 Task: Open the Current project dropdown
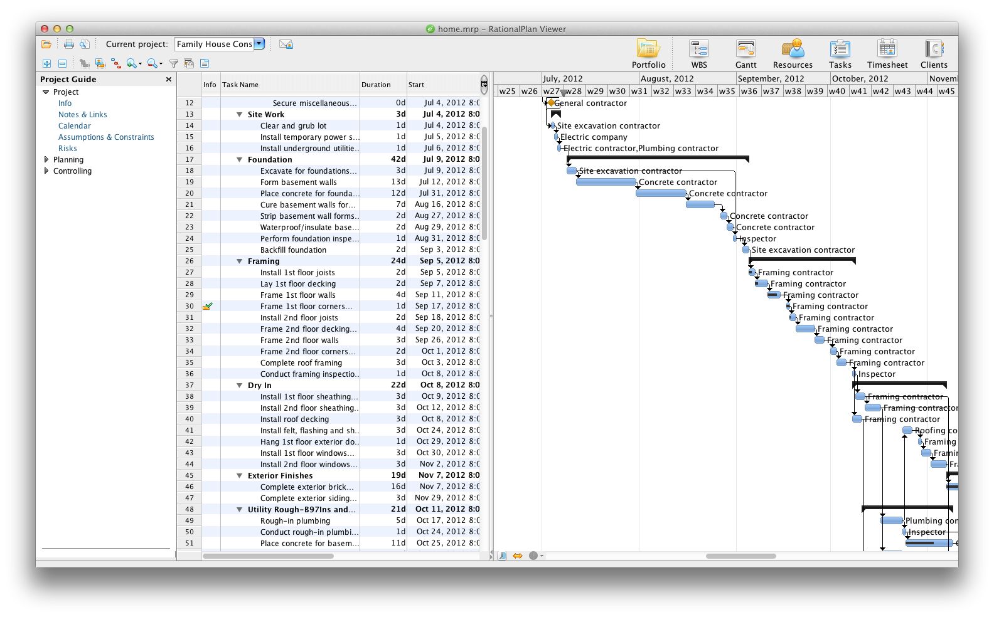259,44
